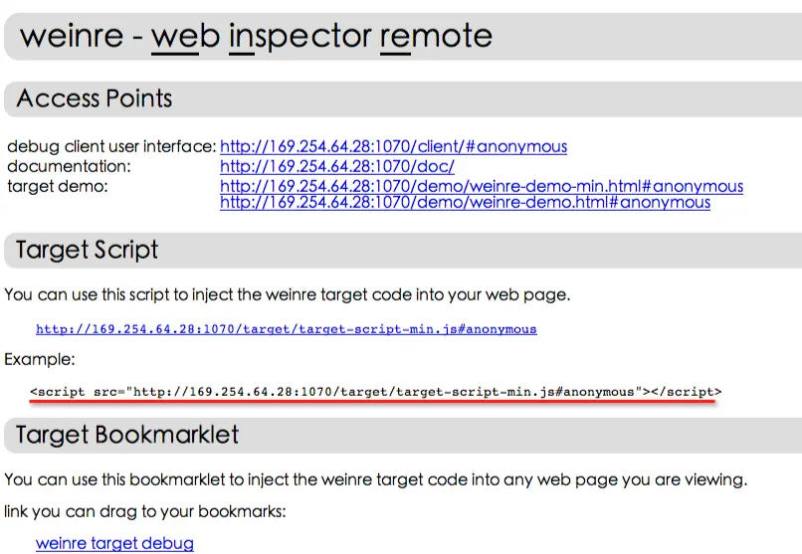Screen dimensions: 802x554
Task: Click the 'documentation:' label text
Action: pos(69,166)
